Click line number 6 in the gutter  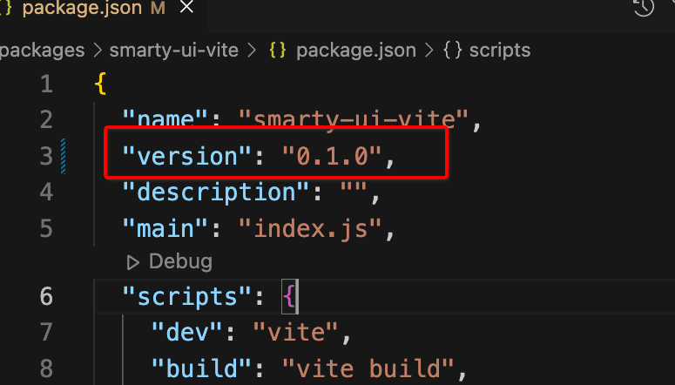click(x=44, y=296)
